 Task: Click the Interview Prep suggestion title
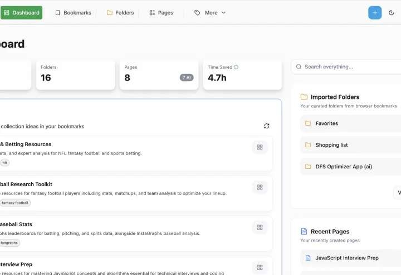(16, 264)
